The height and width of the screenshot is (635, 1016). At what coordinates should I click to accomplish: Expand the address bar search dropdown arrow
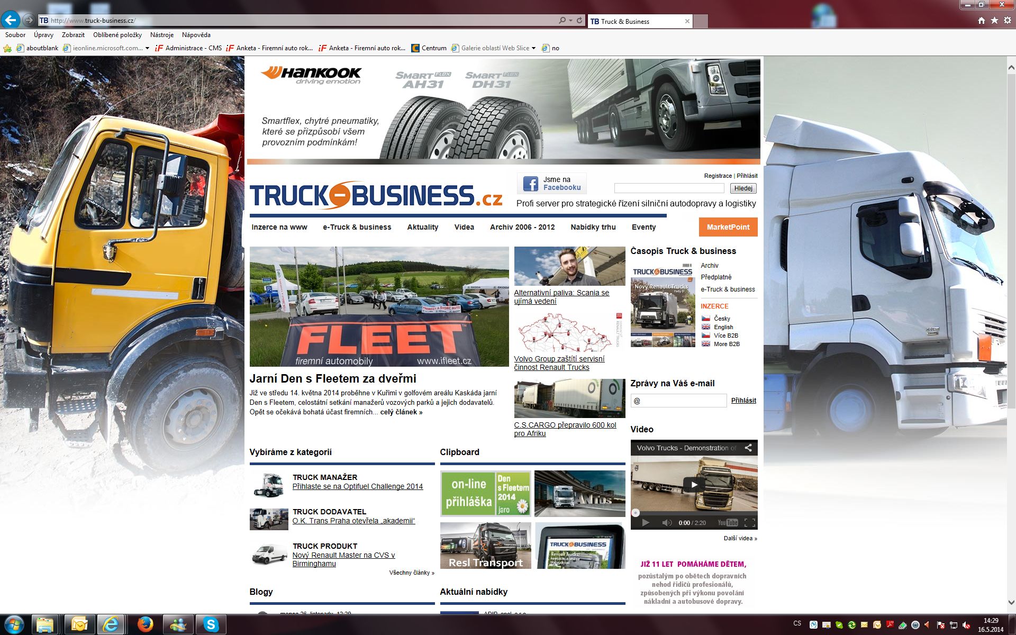(x=570, y=21)
